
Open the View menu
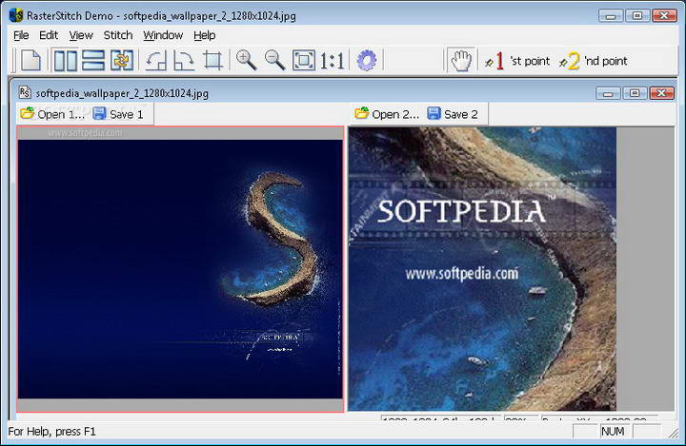81,35
